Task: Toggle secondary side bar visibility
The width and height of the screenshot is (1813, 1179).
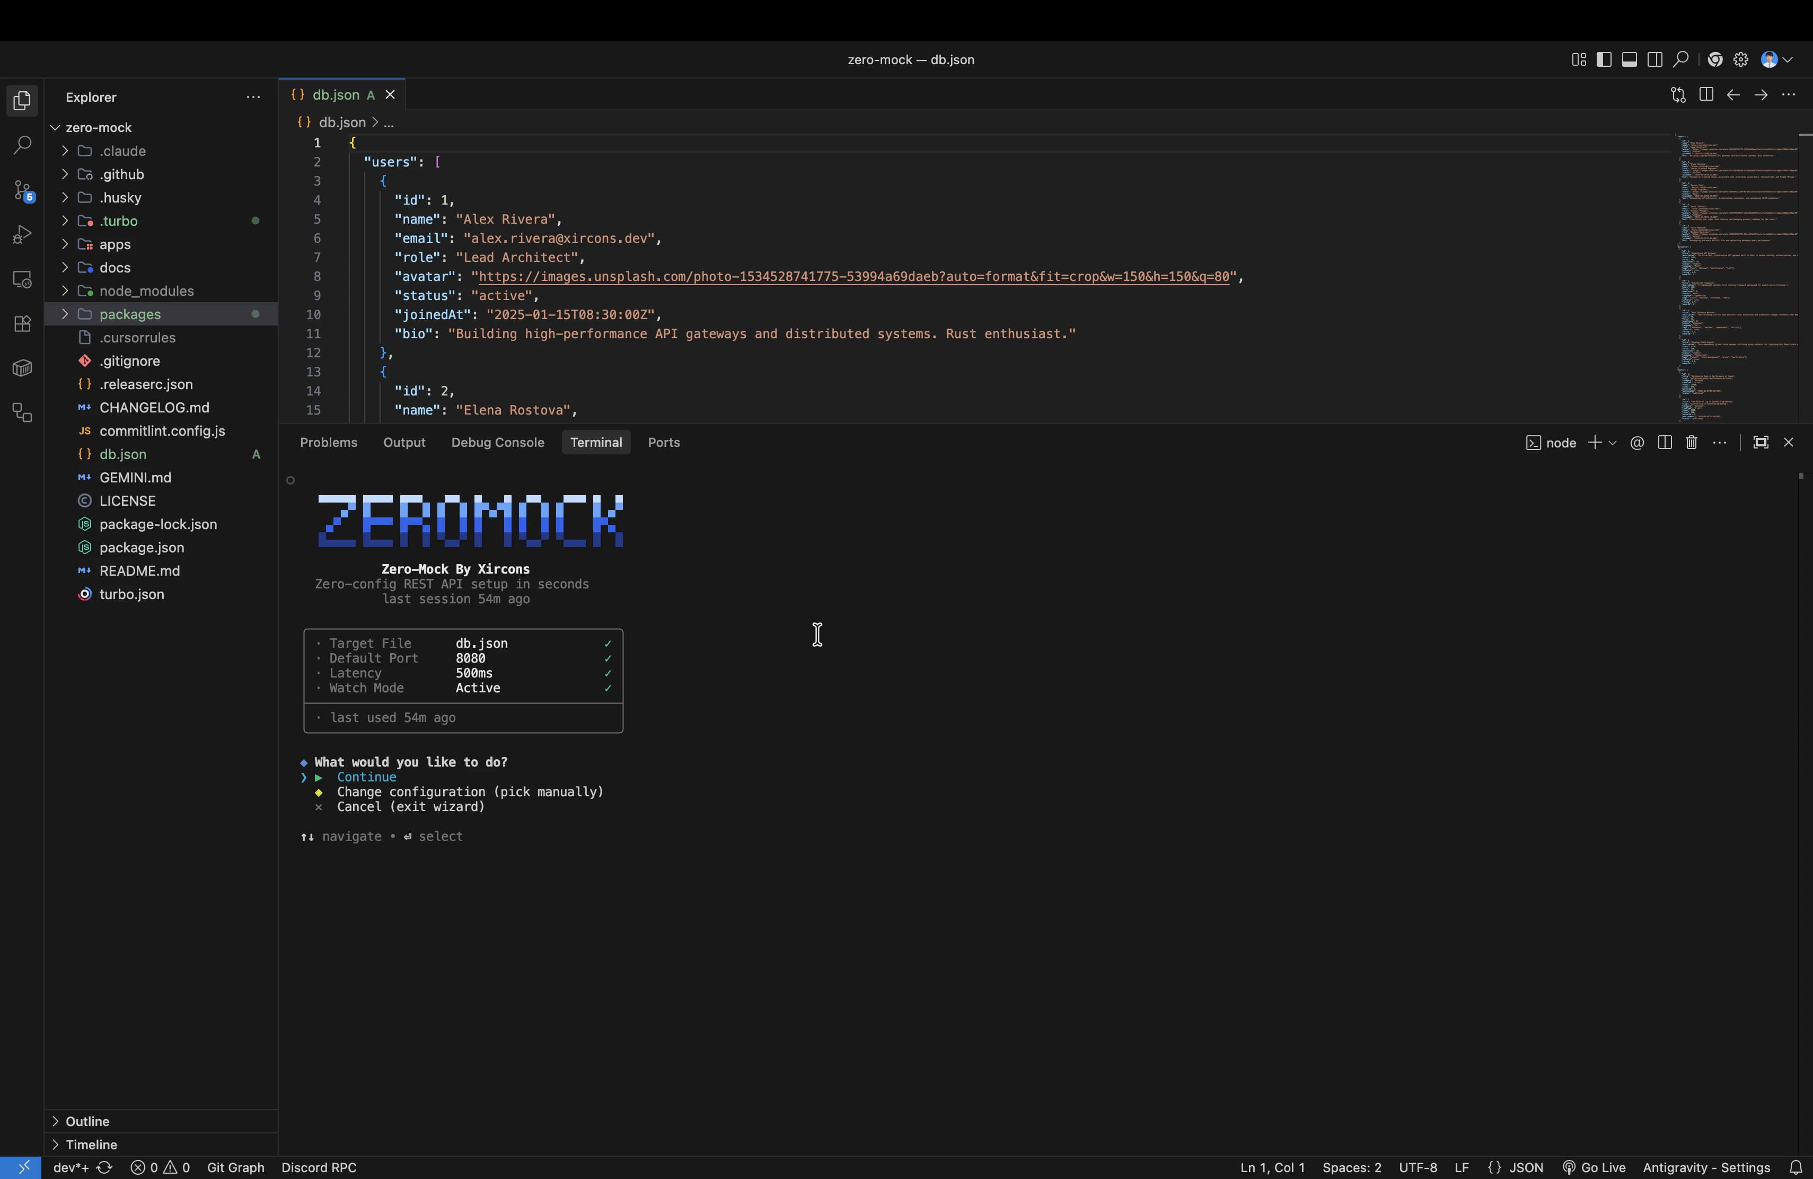Action: click(x=1654, y=59)
